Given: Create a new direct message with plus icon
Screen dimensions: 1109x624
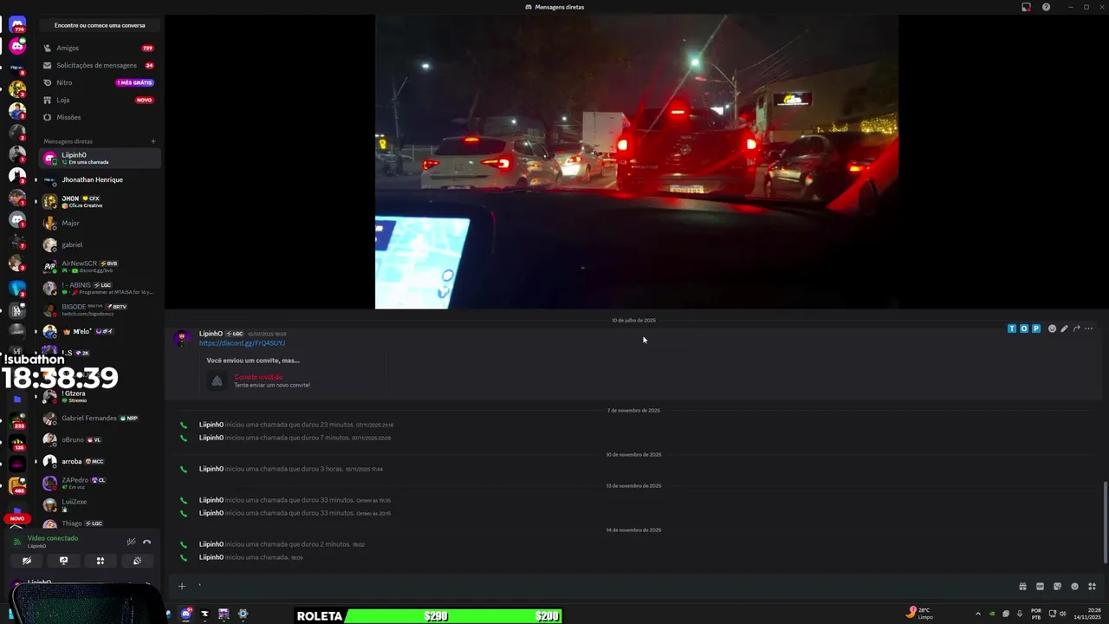Looking at the screenshot, I should 153,141.
